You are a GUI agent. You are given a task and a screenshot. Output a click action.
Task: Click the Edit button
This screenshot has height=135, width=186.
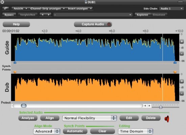129,118
